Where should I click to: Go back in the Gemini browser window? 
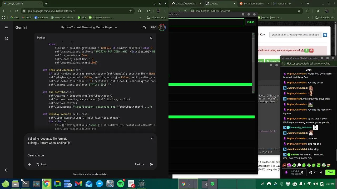[4, 11]
